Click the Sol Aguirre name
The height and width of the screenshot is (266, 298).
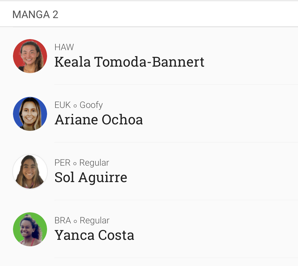click(x=91, y=178)
